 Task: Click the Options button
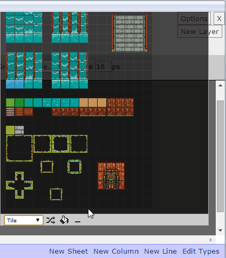[194, 18]
